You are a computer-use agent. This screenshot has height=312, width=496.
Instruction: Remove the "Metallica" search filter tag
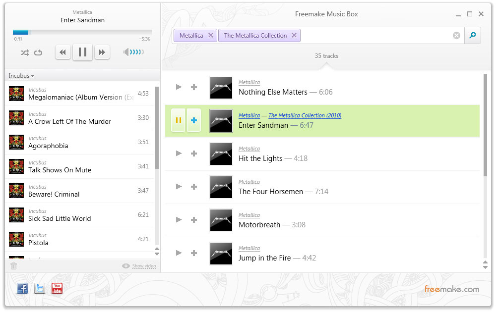point(211,35)
